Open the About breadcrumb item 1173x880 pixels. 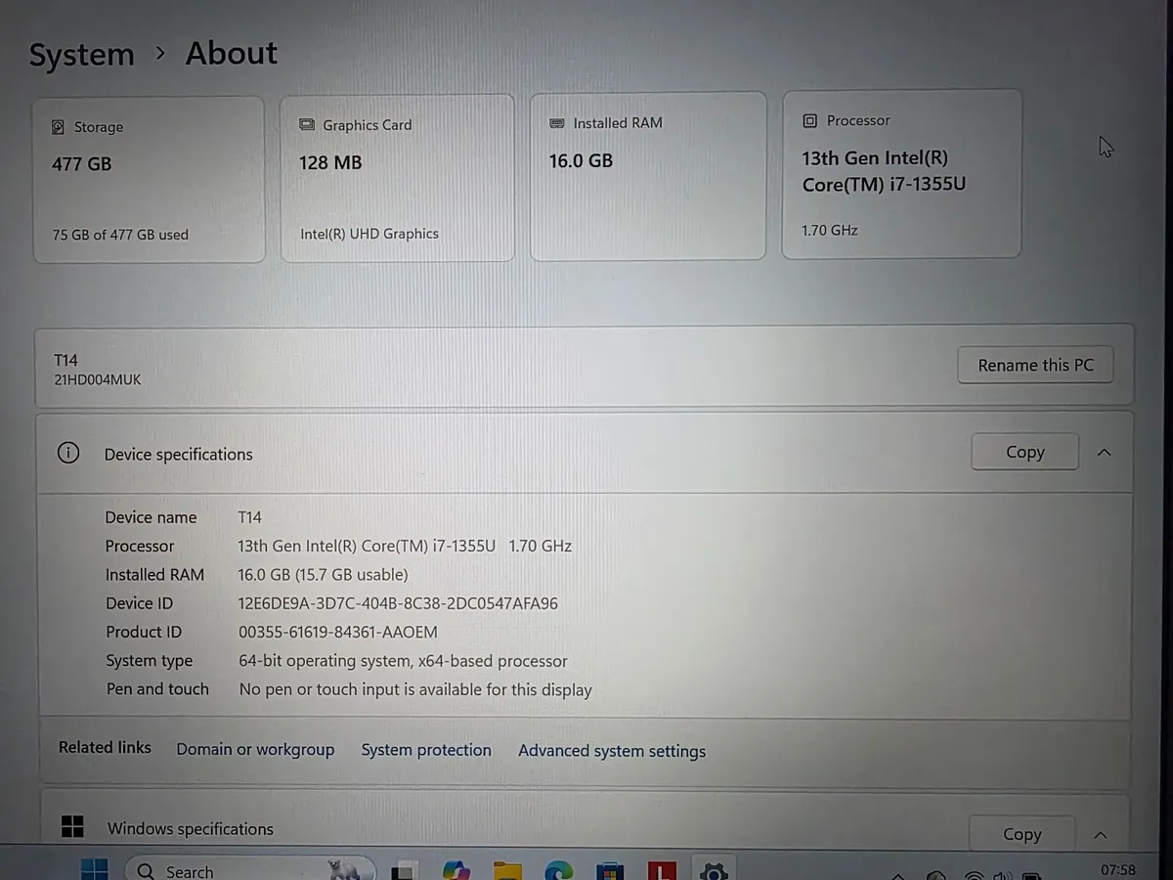(x=231, y=54)
